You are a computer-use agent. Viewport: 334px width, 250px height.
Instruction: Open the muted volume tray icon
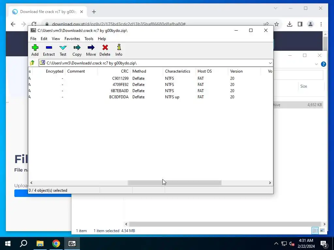click(292, 243)
